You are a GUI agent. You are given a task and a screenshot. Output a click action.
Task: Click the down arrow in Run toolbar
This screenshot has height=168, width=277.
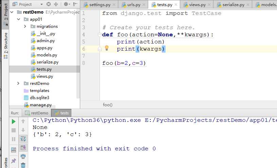pos(23,130)
